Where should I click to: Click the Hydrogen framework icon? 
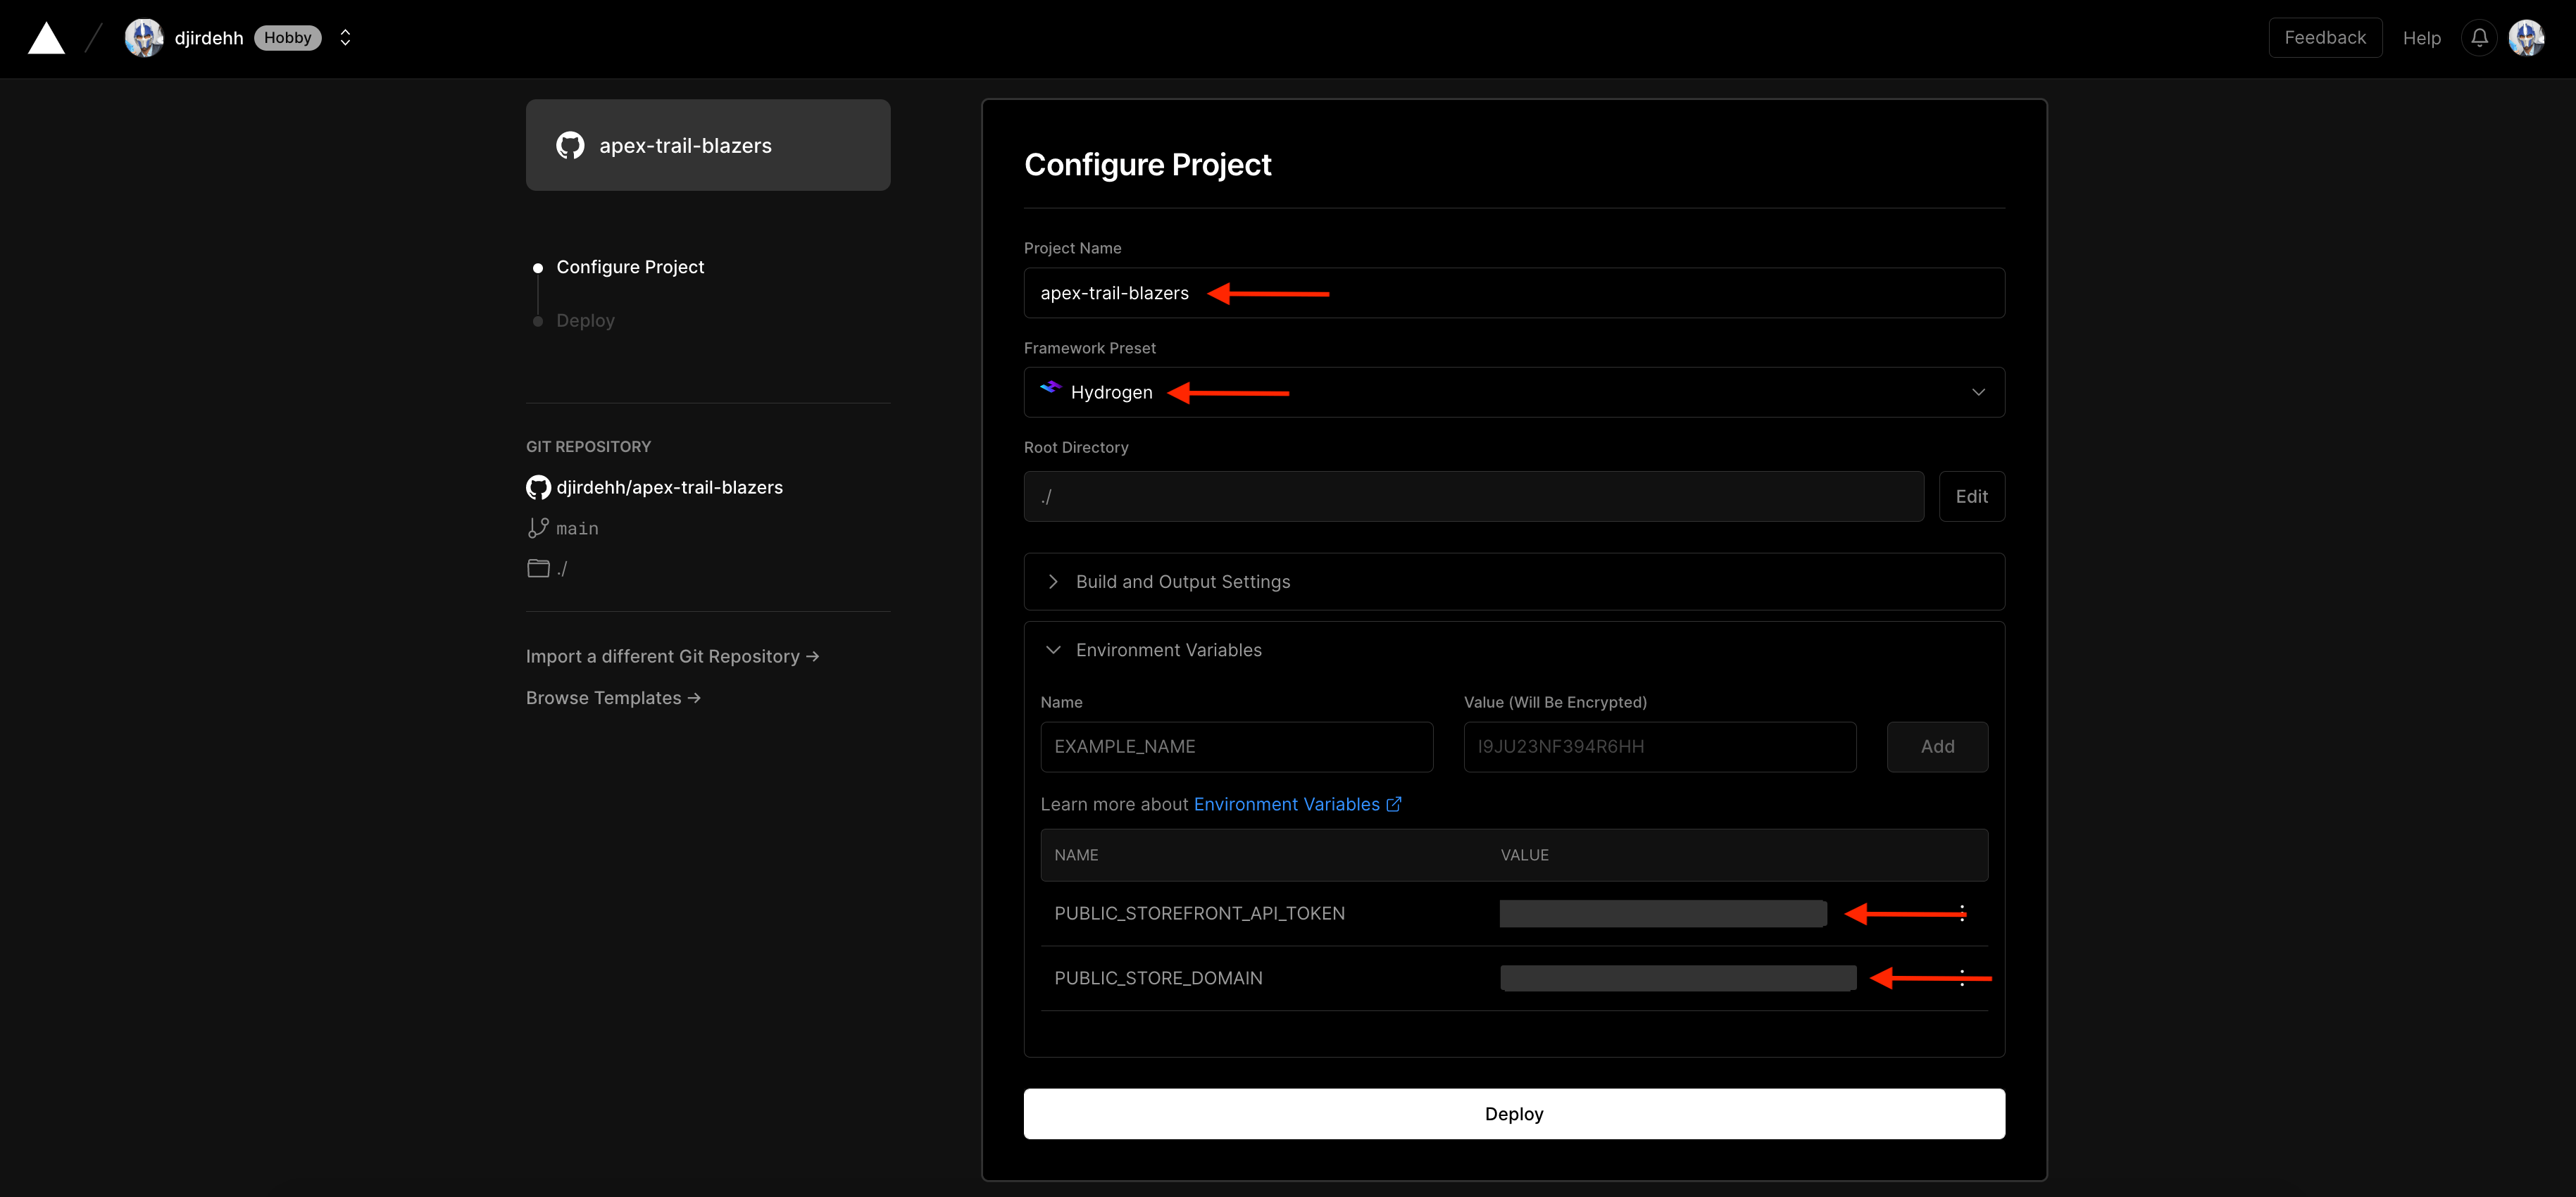coord(1050,388)
